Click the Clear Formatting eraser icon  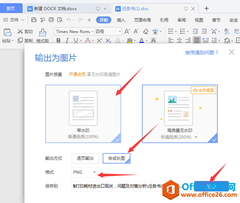[x=146, y=32]
